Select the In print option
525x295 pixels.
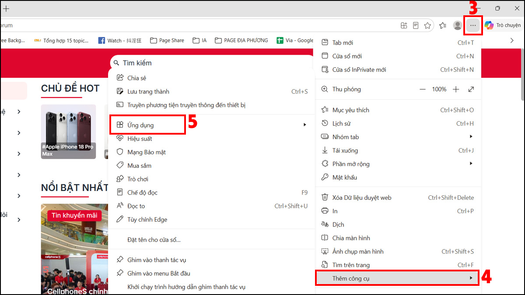tap(398, 211)
